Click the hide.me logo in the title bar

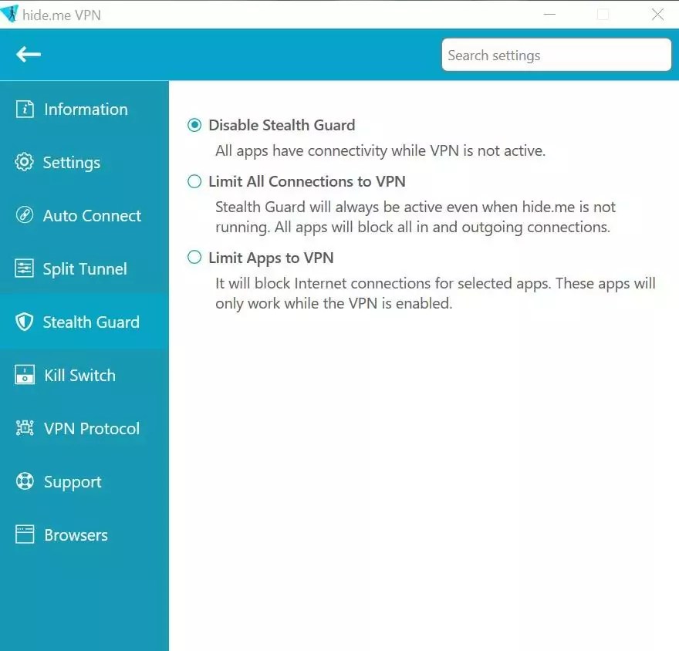pos(9,14)
